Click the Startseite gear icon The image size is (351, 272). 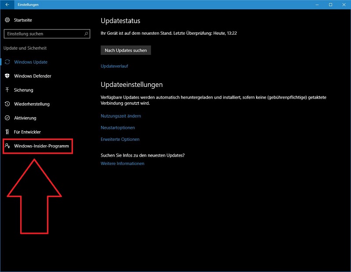pos(7,20)
